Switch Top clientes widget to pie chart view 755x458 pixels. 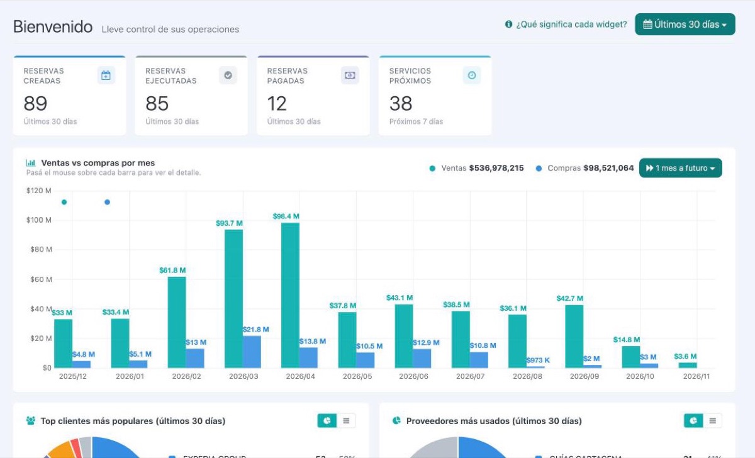327,421
